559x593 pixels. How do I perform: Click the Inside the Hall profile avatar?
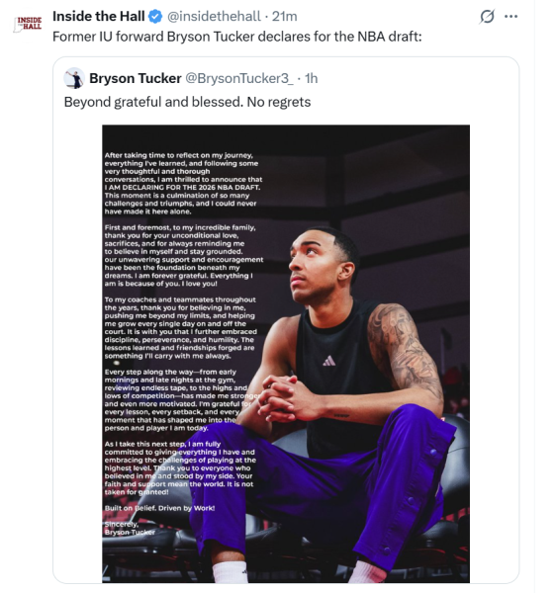[28, 24]
